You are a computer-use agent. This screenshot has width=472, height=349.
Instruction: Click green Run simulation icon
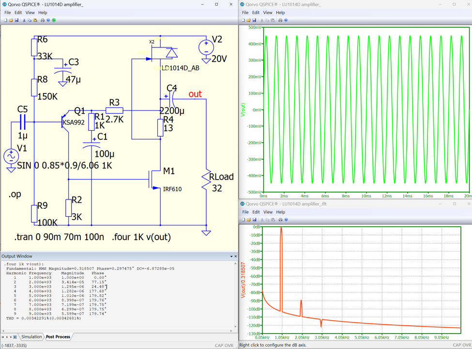[54, 20]
